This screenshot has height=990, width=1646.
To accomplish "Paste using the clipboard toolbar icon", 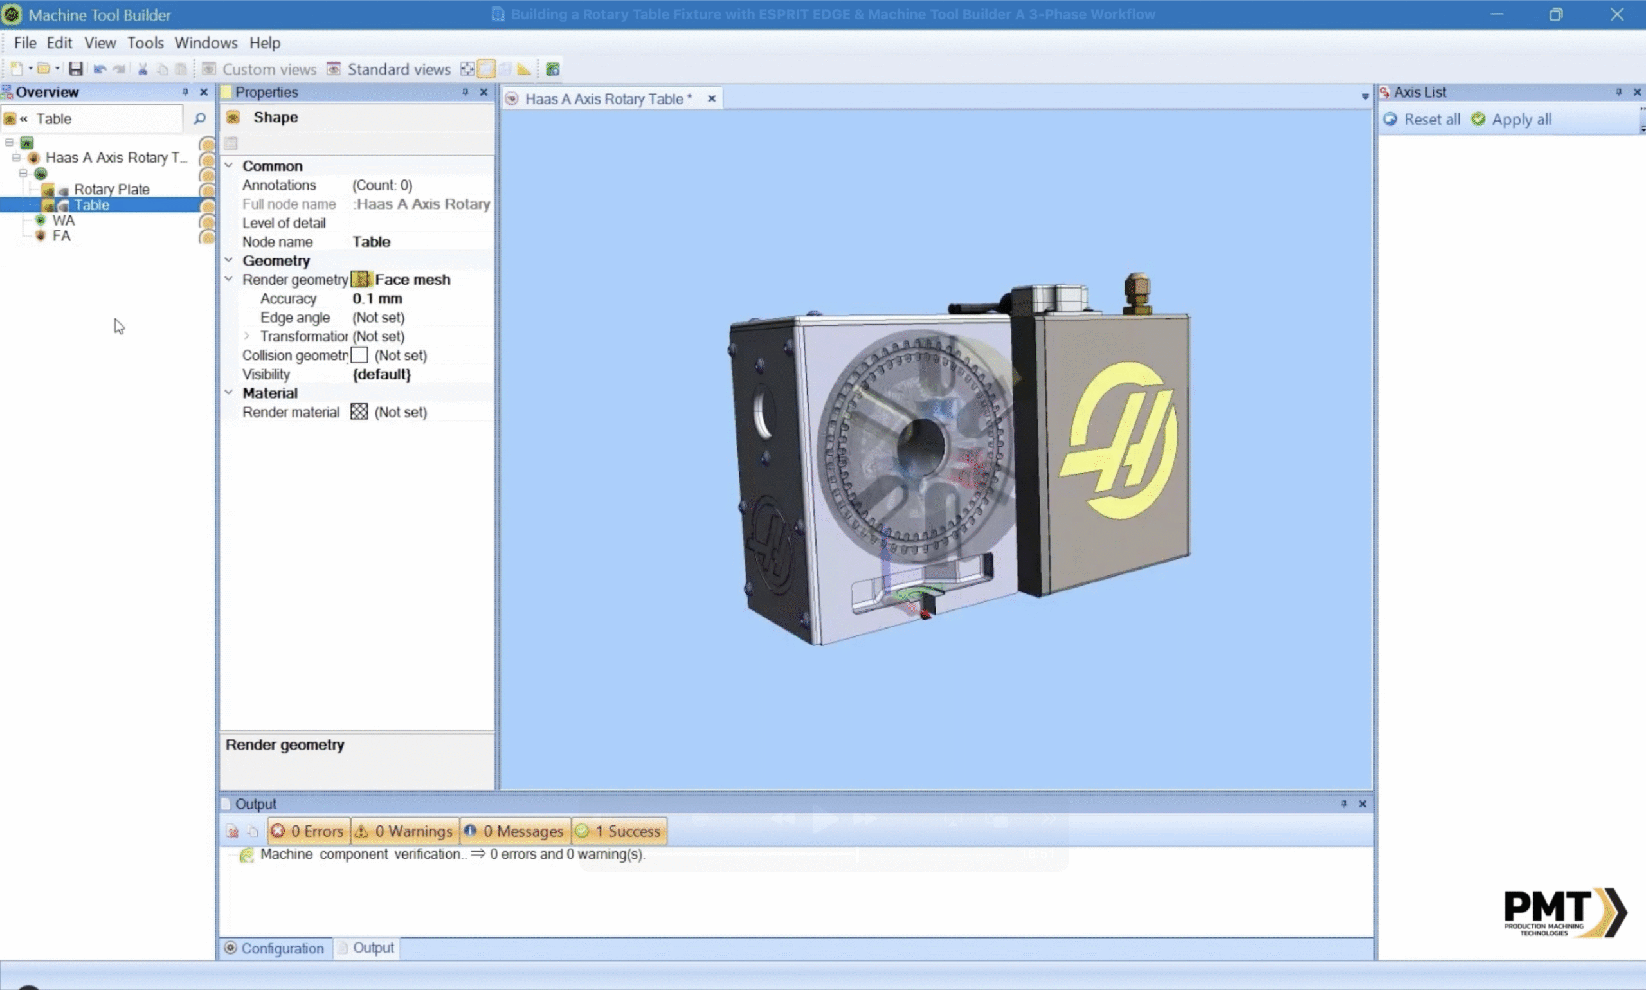I will point(181,69).
